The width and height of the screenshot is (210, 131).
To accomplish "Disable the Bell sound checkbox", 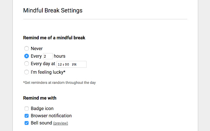I will (x=27, y=123).
